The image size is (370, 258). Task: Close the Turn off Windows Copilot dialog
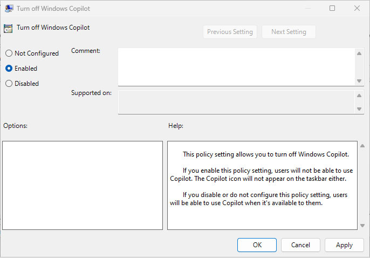(357, 8)
